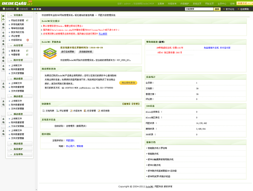Open the 热心用户 thanks link
This screenshot has height=191, width=253.
pos(70,146)
